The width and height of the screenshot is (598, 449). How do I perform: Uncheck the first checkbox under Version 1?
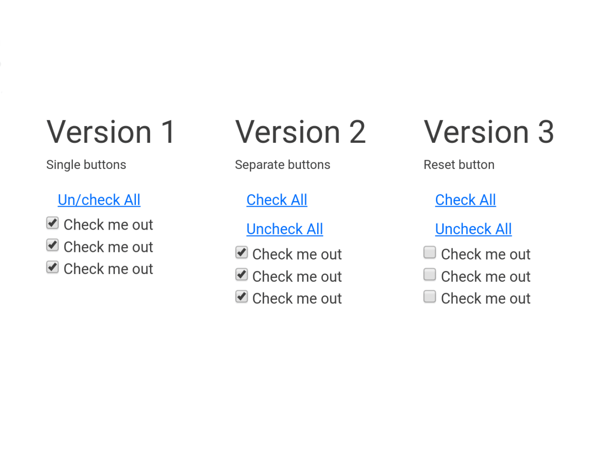point(52,223)
